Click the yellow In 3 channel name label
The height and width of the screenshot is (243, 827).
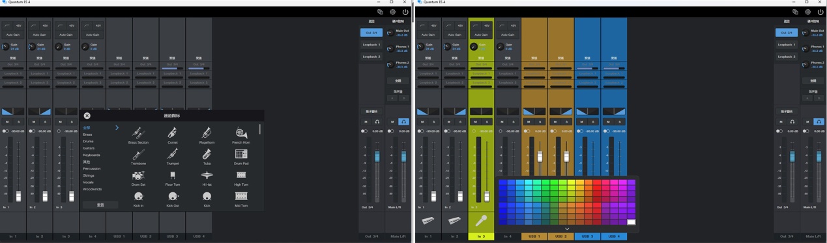(x=481, y=237)
